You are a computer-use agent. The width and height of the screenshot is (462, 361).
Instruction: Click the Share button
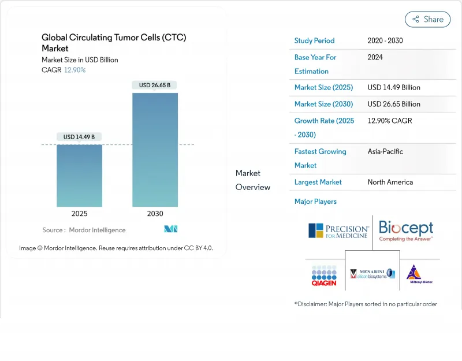pyautogui.click(x=428, y=19)
